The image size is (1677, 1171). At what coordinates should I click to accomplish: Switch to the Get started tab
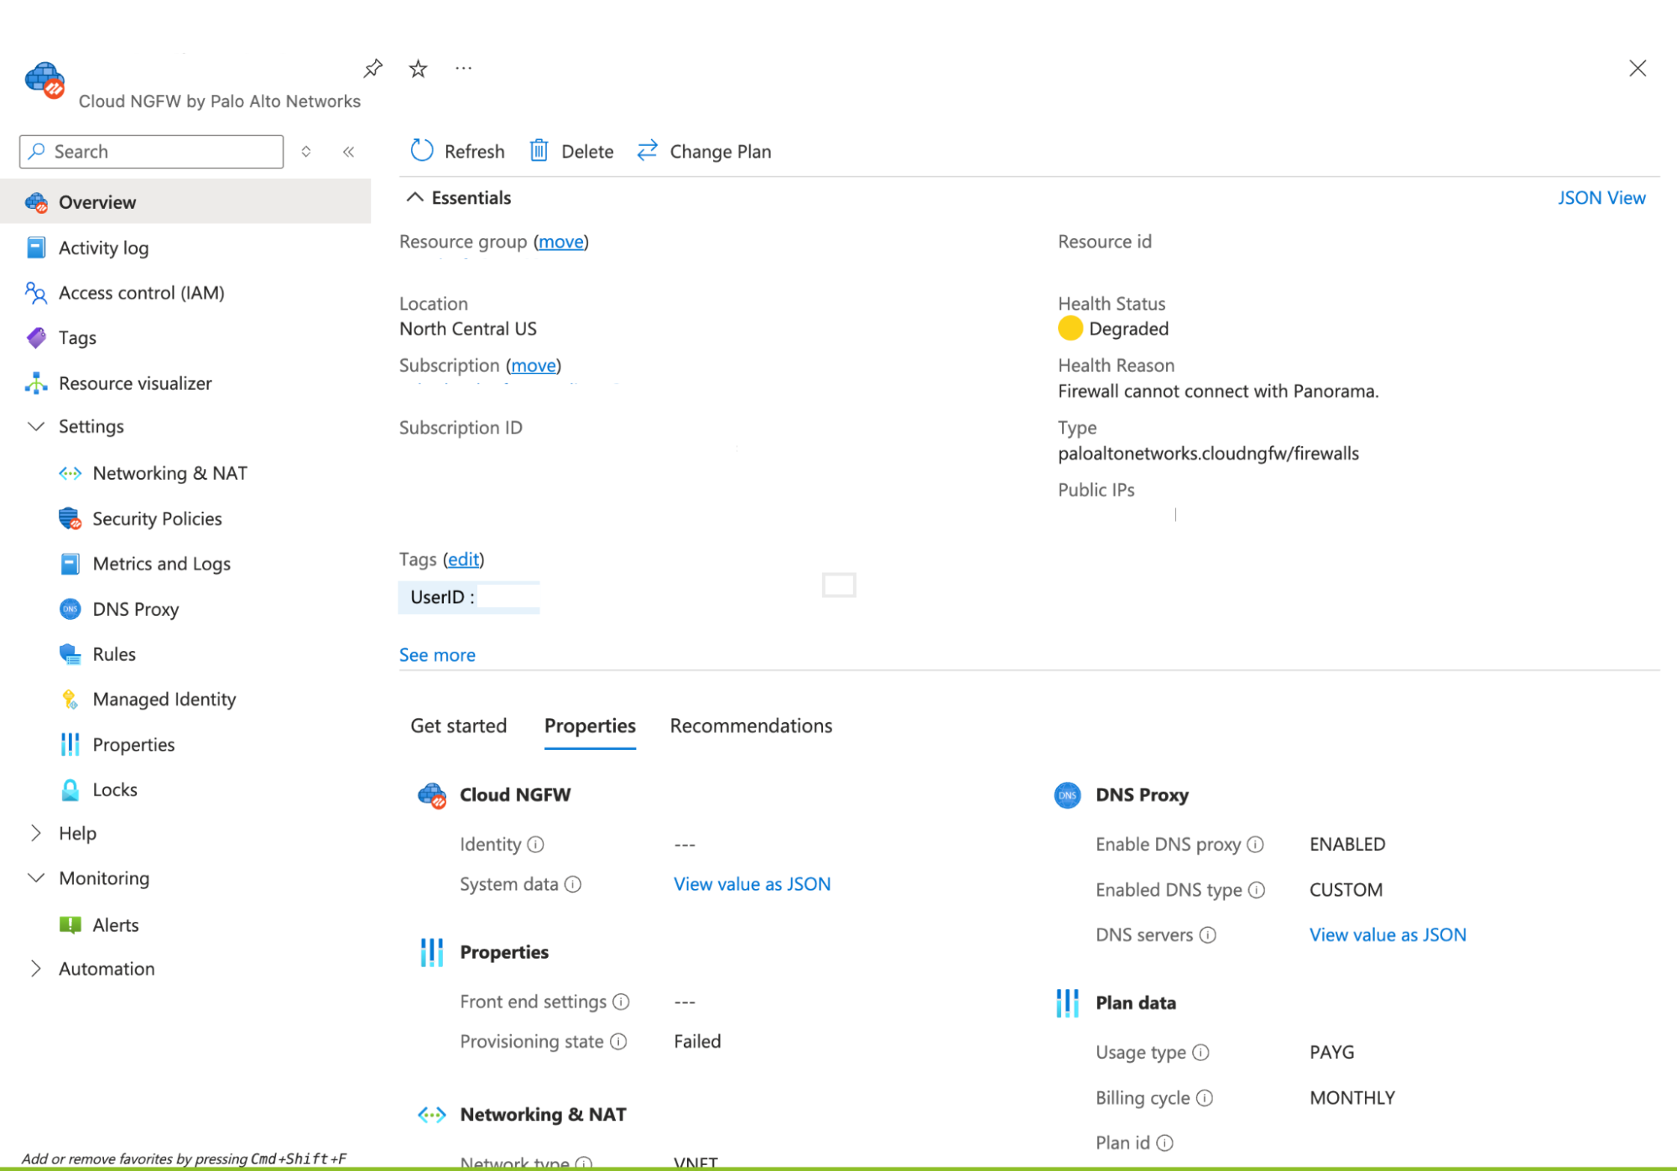click(458, 726)
